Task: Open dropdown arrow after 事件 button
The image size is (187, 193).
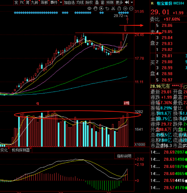Action: click(61, 2)
